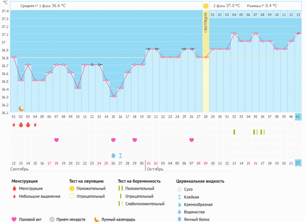Select the highlighted date 22 in October
Image resolution: width=305 pixels, height=222 pixels.
coord(298,163)
